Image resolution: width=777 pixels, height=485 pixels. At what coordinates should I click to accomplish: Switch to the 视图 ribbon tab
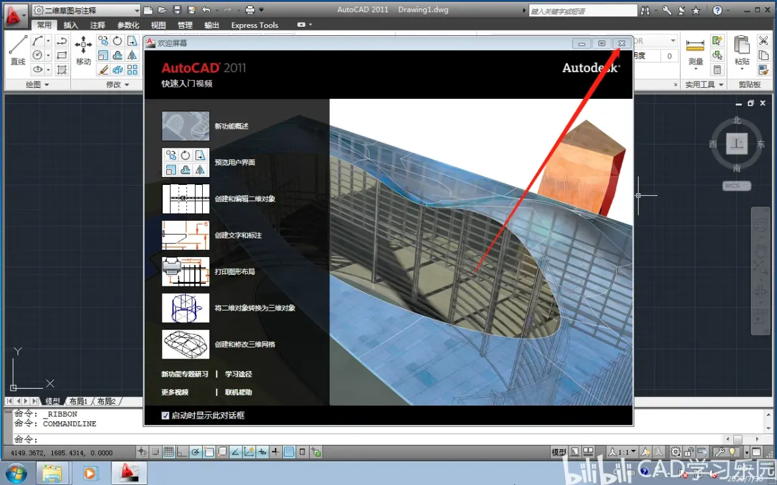pos(158,25)
